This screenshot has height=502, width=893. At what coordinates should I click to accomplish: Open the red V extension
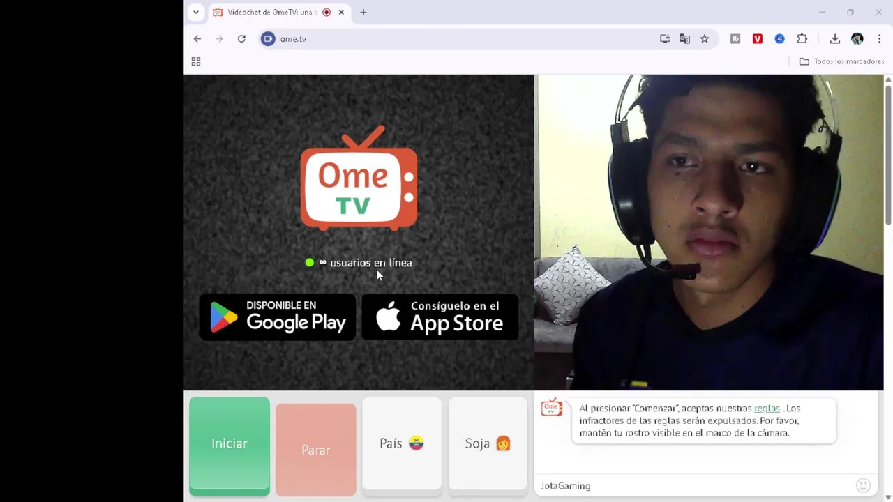coord(758,39)
